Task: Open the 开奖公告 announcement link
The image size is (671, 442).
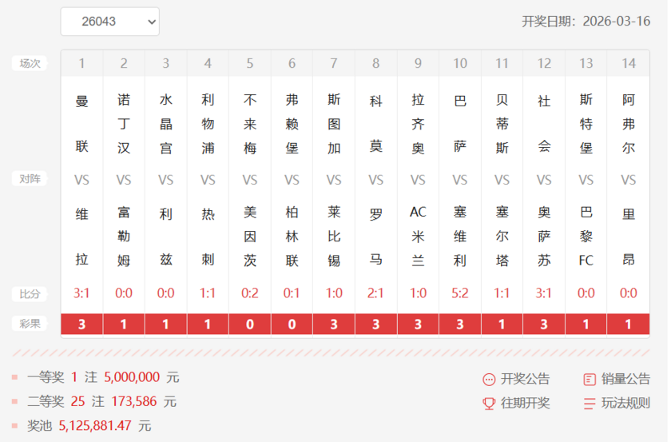Action: (x=525, y=379)
